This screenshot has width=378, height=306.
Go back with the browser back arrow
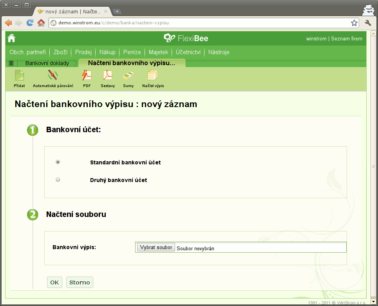pos(9,23)
